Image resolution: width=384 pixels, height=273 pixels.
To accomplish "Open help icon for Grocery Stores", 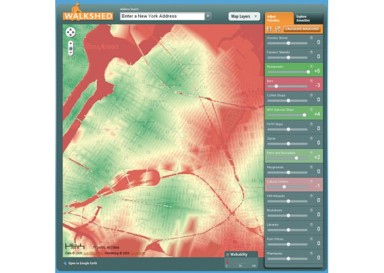I will [x=311, y=38].
